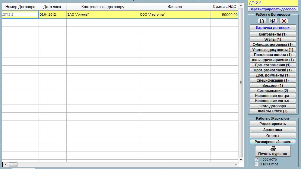The image size is (301, 169).
Task: Enable the Просмотр checkbox
Action: coord(257,159)
